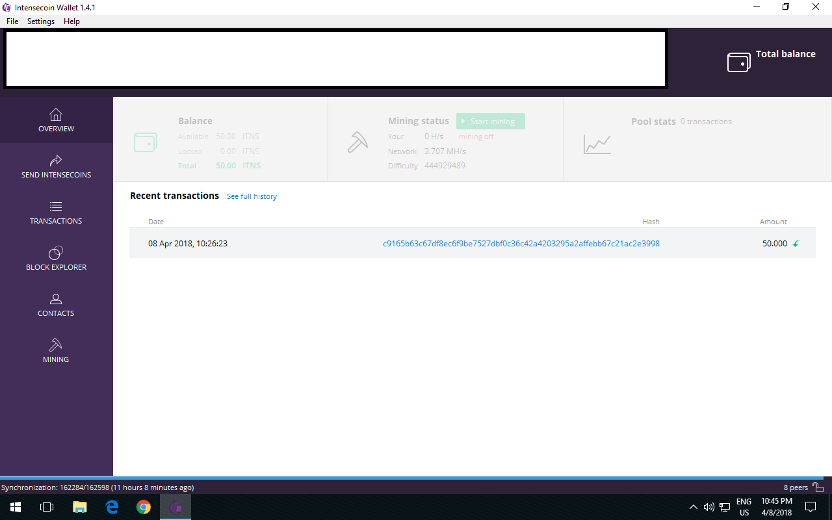Open the Action Center notifications icon
The height and width of the screenshot is (520, 832).
[811, 507]
